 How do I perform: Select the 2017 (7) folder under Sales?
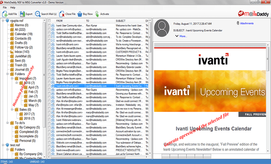pyautogui.click(x=29, y=114)
